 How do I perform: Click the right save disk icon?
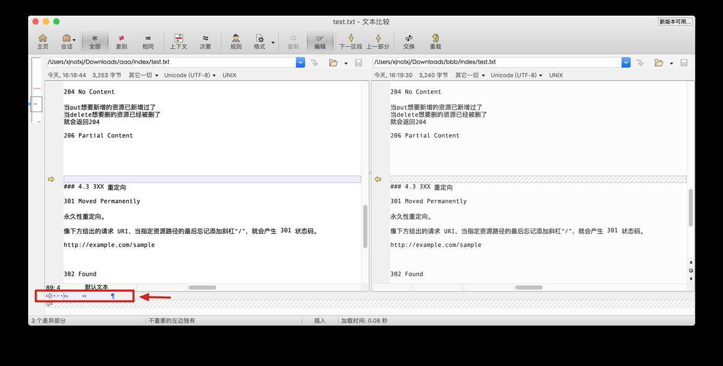tap(684, 63)
